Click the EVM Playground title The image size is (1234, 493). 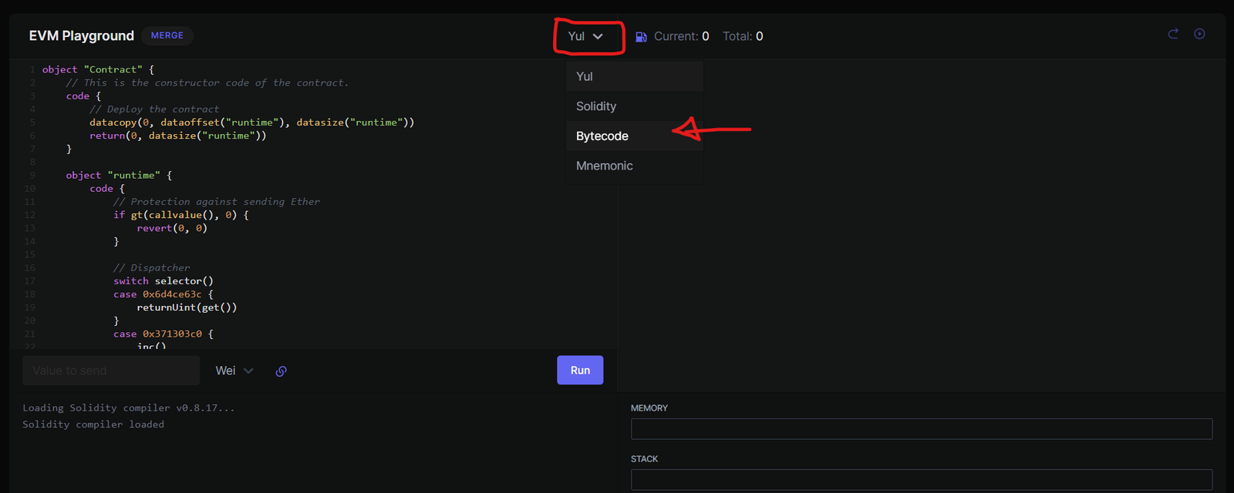[82, 36]
